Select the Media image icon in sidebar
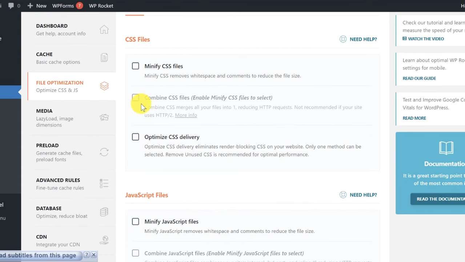 coord(104,117)
